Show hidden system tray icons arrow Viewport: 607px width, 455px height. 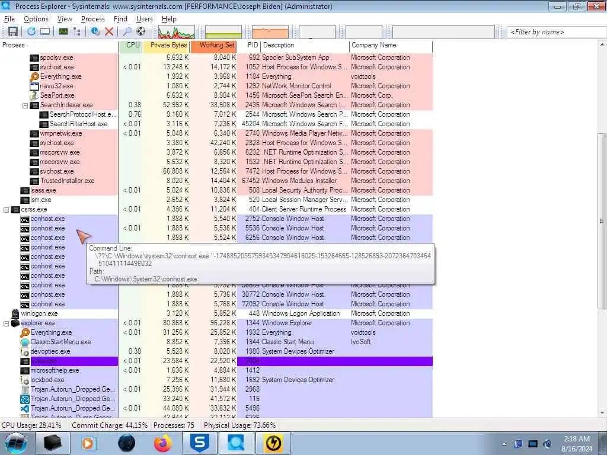(x=504, y=444)
